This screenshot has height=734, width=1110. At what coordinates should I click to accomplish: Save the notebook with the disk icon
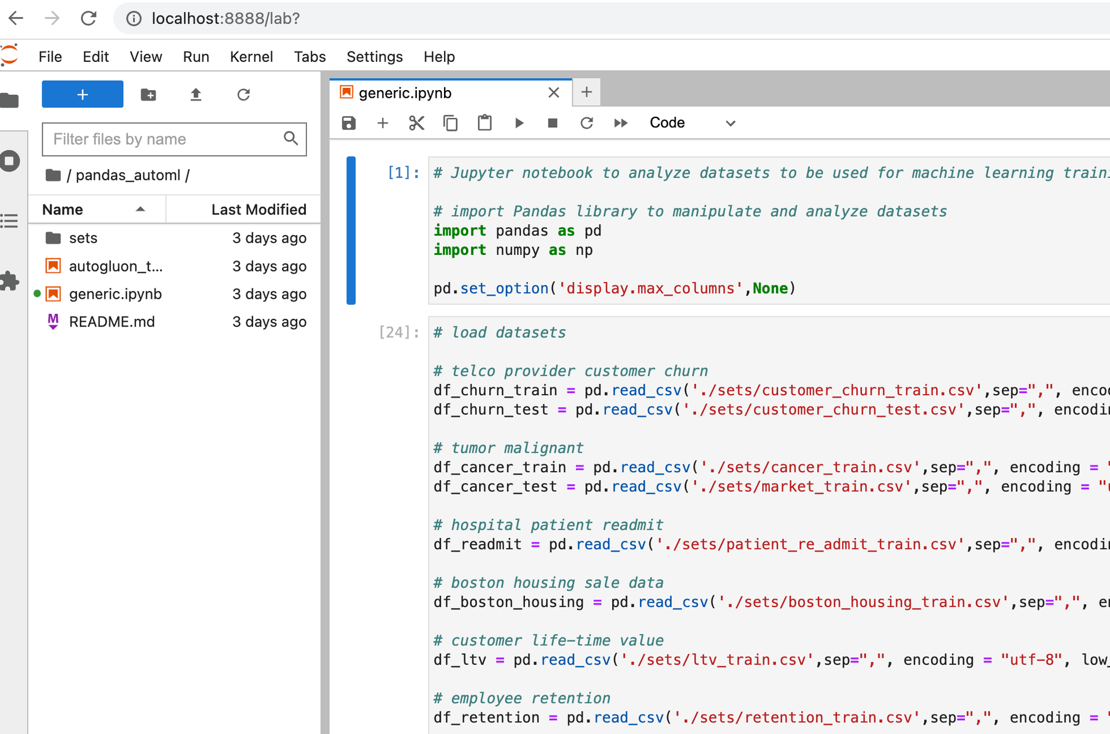[349, 123]
